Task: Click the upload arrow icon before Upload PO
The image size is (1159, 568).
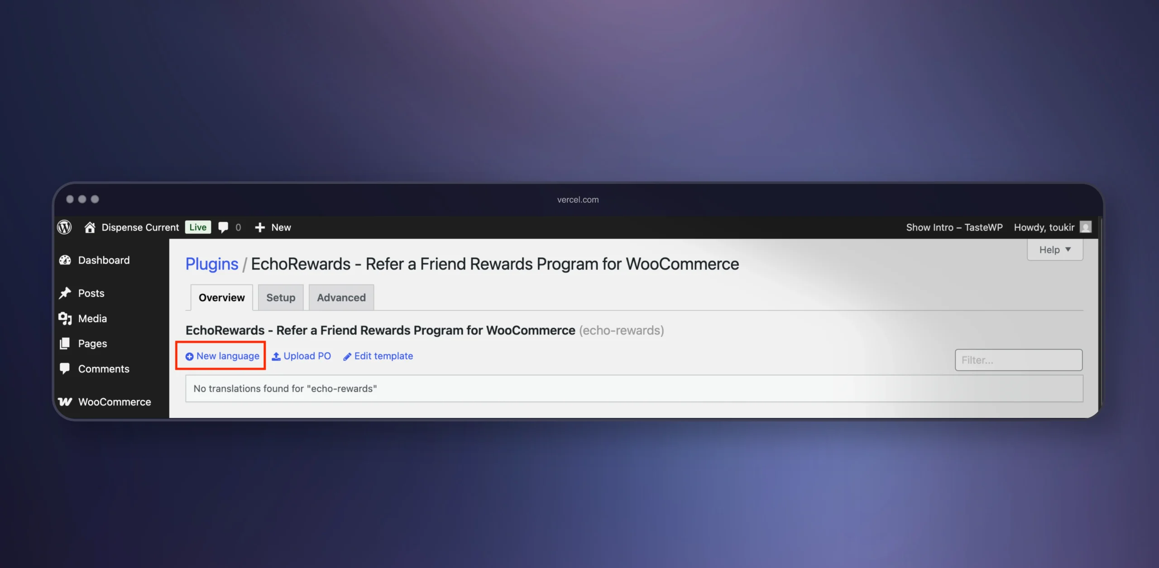Action: click(x=276, y=356)
